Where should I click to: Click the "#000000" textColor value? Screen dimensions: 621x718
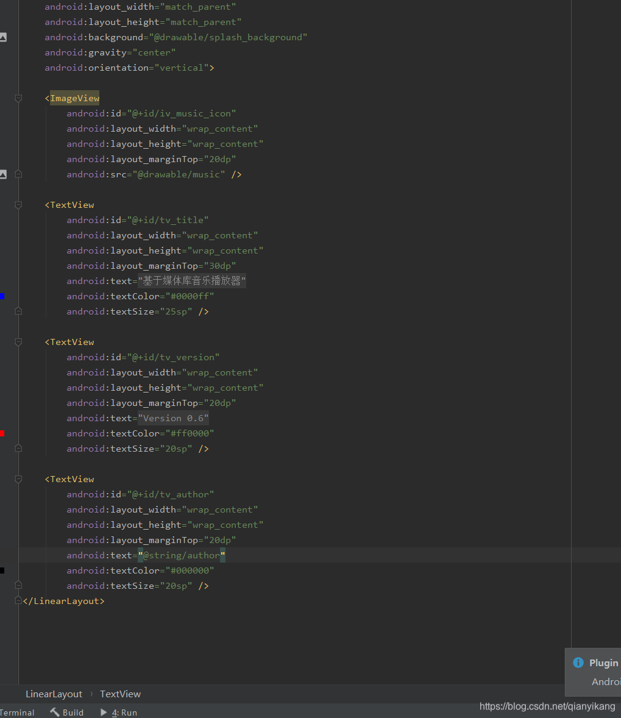[190, 570]
